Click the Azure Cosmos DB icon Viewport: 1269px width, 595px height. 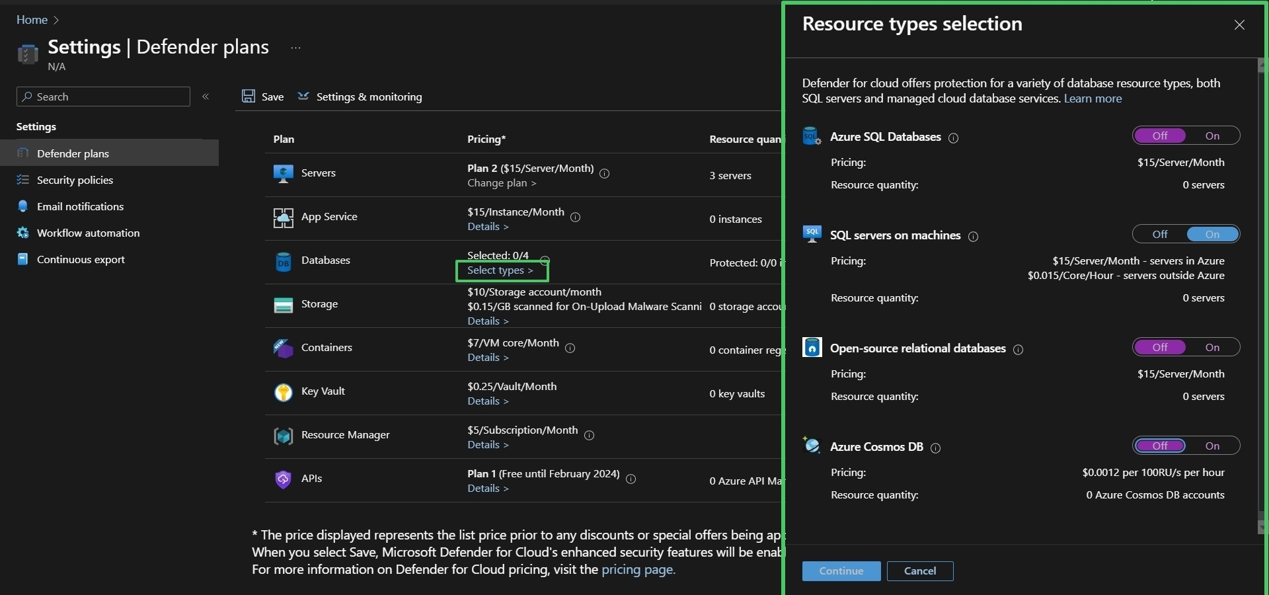812,445
